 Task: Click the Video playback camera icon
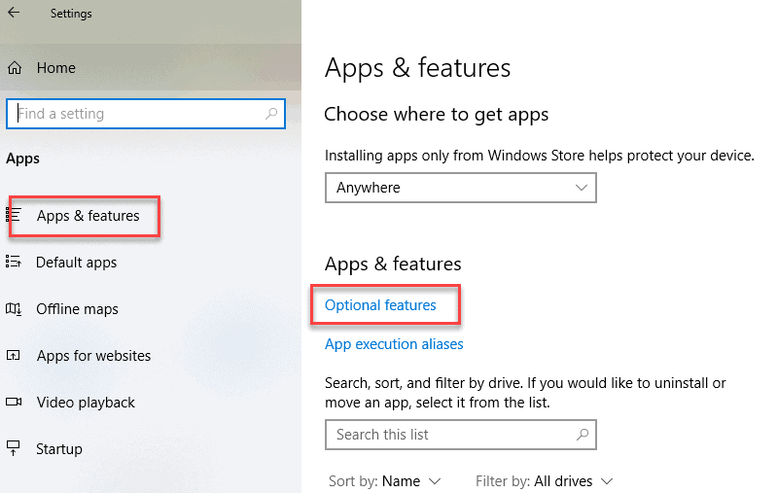tap(14, 403)
